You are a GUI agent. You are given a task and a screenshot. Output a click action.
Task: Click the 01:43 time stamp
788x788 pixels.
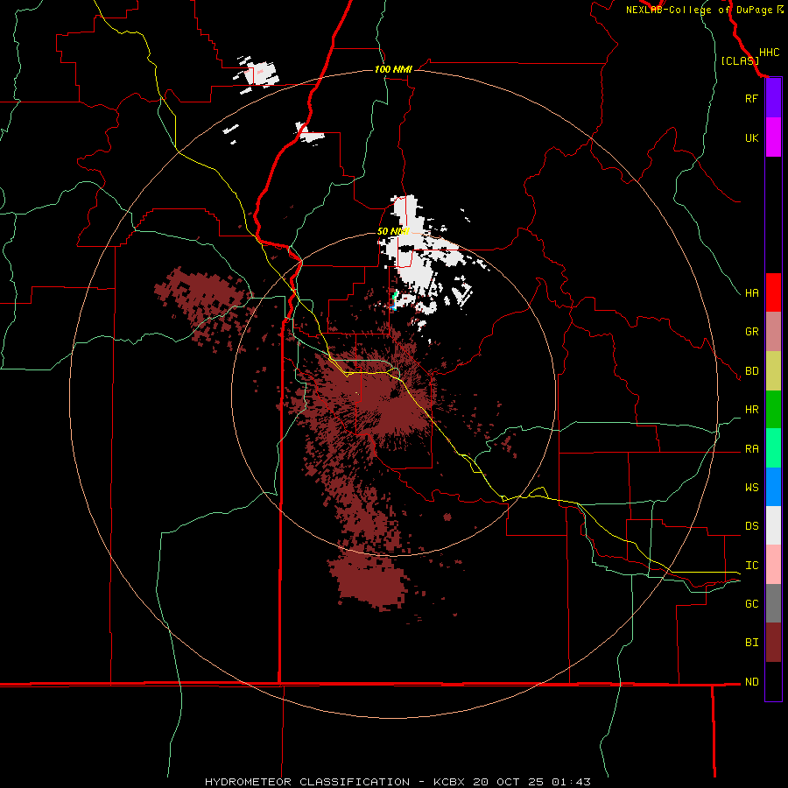(x=571, y=782)
